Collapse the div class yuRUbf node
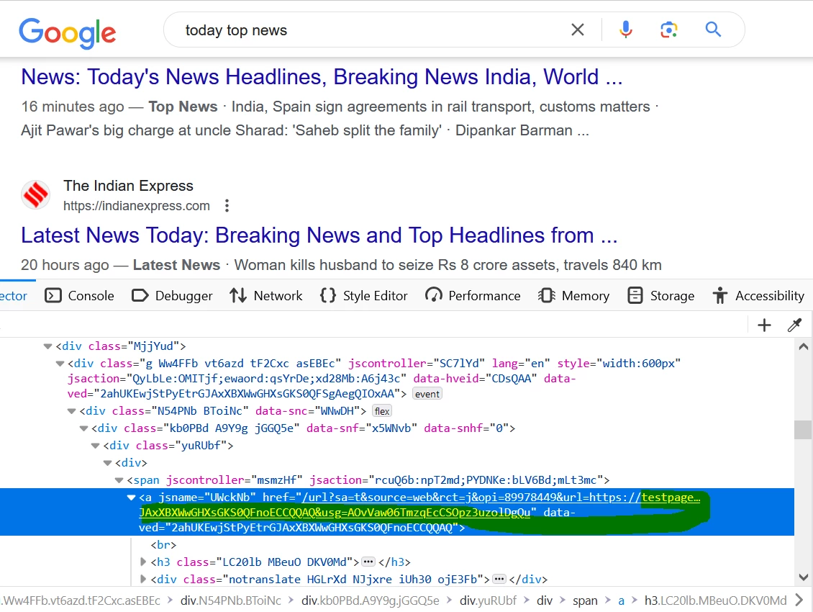This screenshot has width=813, height=612. point(96,446)
